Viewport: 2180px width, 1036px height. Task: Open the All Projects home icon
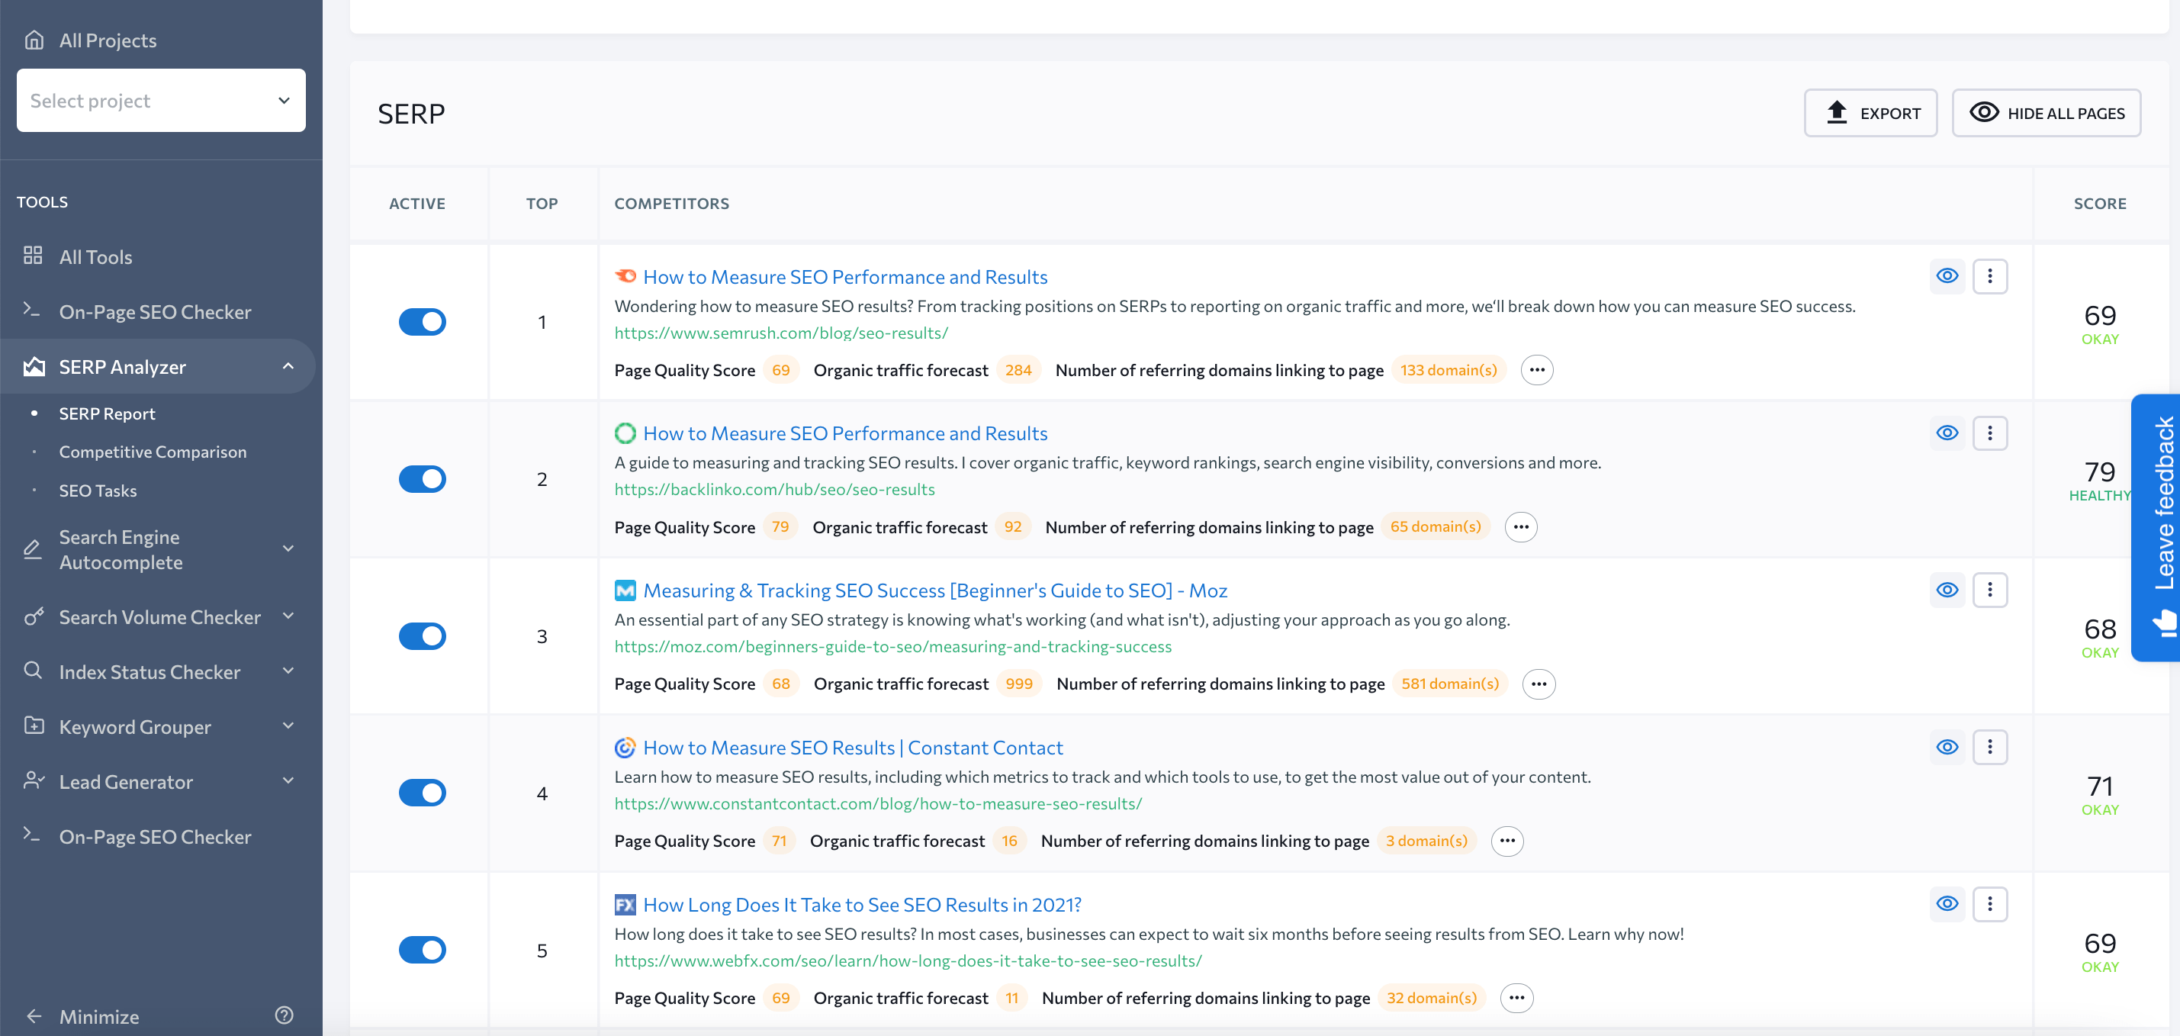coord(34,40)
